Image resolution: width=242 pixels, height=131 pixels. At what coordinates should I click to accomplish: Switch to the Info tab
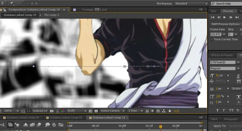pos(214,11)
